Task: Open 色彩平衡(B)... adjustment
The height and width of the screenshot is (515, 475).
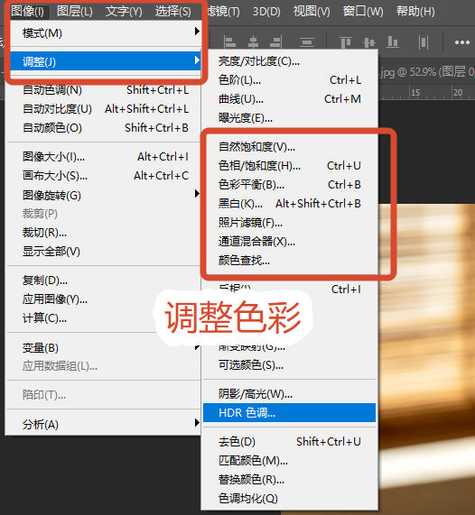Action: [290, 185]
